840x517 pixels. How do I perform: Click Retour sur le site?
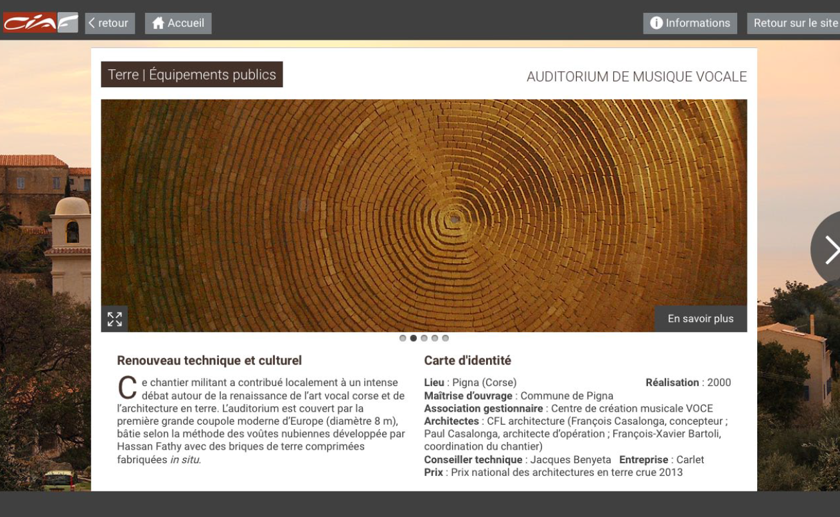pos(795,23)
